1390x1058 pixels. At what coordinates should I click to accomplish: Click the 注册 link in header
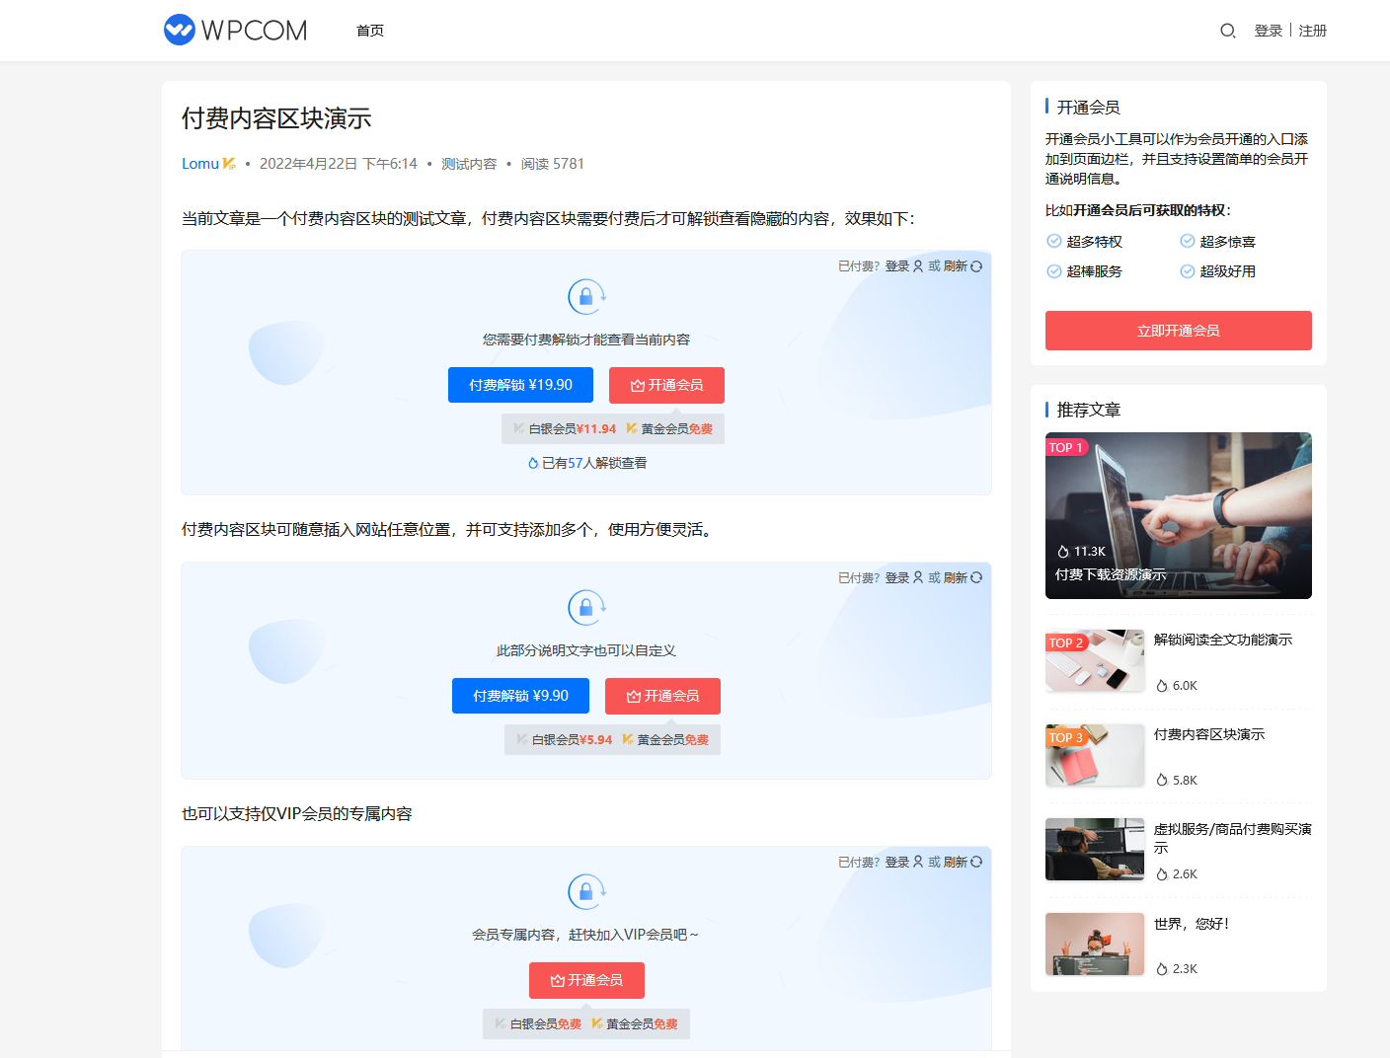click(x=1312, y=31)
